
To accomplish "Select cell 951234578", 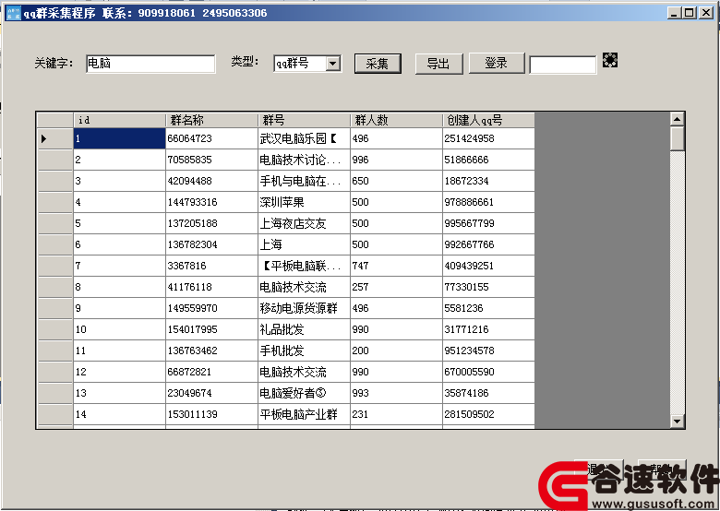I will click(x=488, y=351).
